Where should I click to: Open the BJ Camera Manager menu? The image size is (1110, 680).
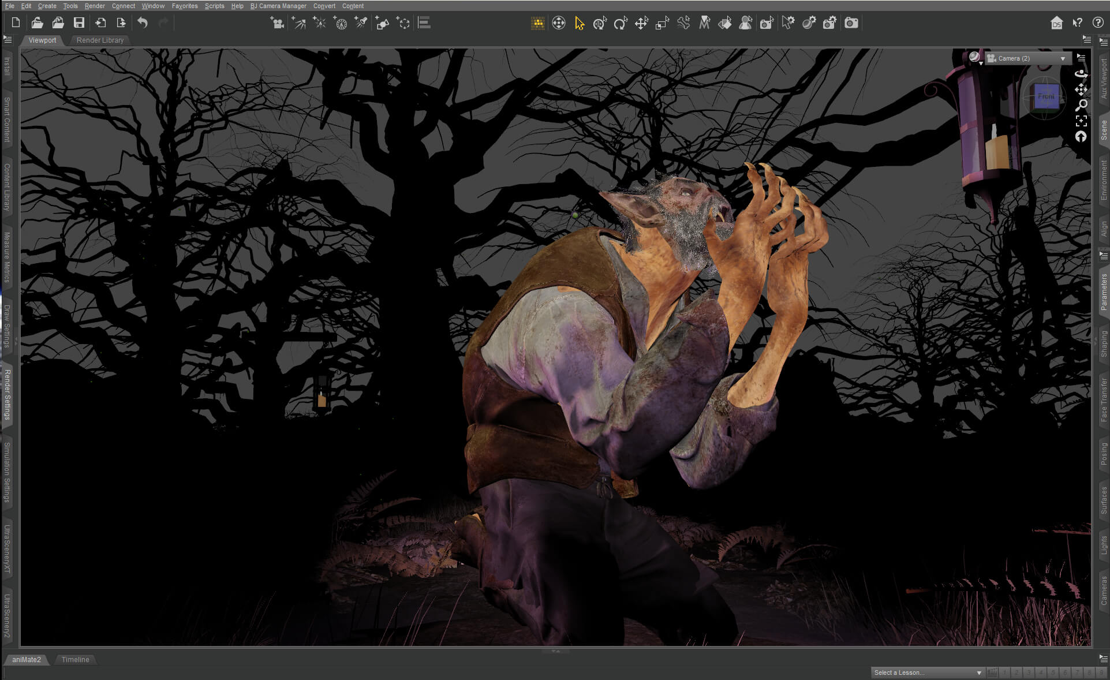point(278,6)
